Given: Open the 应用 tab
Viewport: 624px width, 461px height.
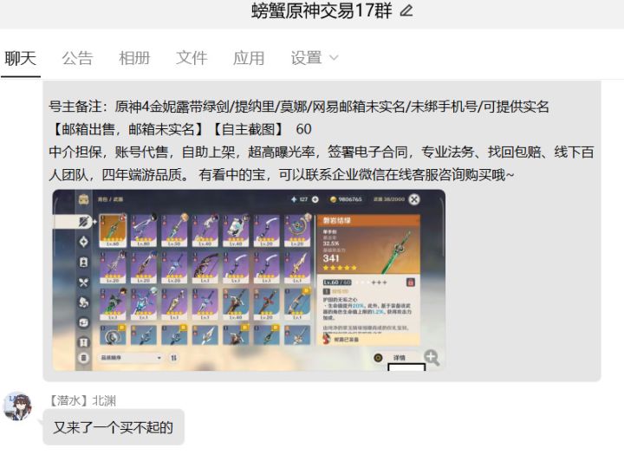Looking at the screenshot, I should tap(249, 58).
